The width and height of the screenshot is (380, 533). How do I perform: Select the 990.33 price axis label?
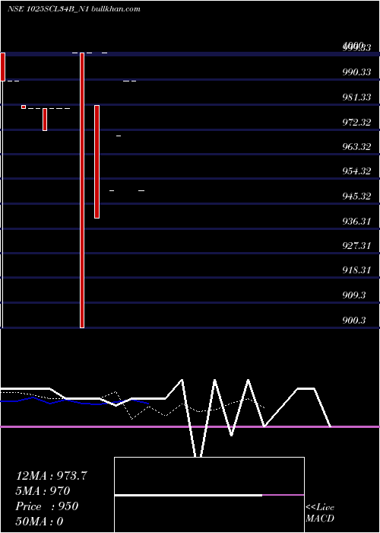click(x=356, y=72)
